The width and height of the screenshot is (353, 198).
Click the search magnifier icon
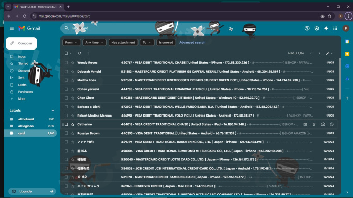click(x=66, y=28)
